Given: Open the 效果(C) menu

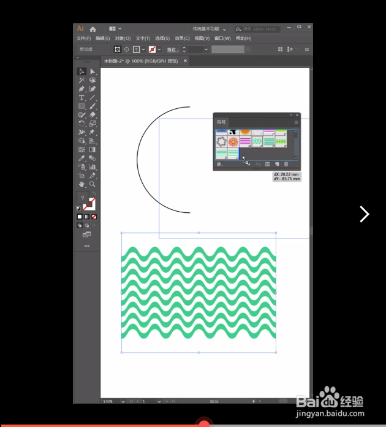Looking at the screenshot, I should 182,39.
